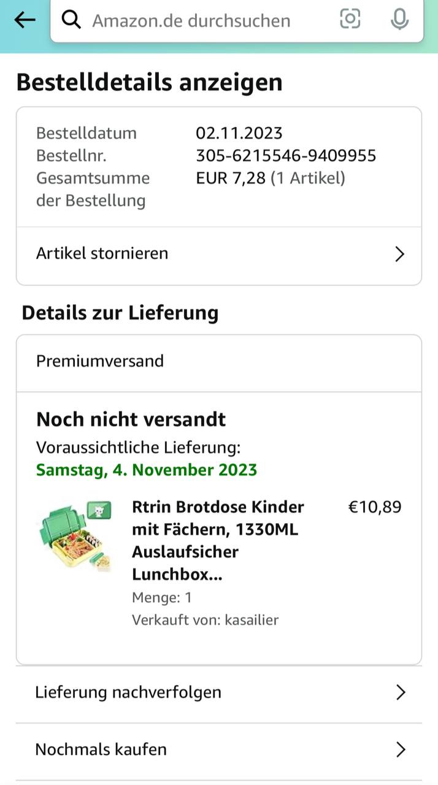Open the camera lens scan search
Viewport: 438px width, 785px height.
tap(350, 20)
